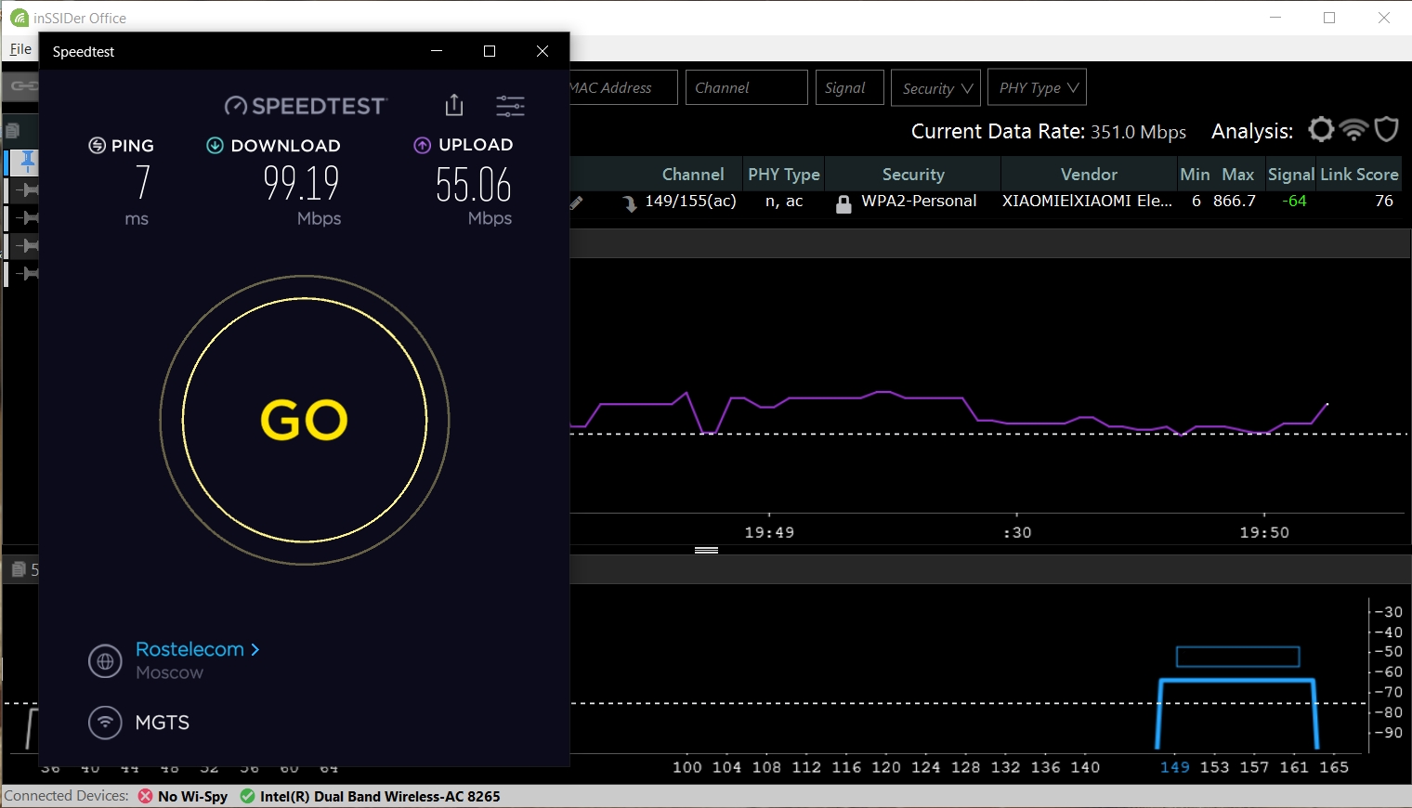Screen dimensions: 1412x808
Task: Click the upload arrow icon
Action: click(x=422, y=145)
